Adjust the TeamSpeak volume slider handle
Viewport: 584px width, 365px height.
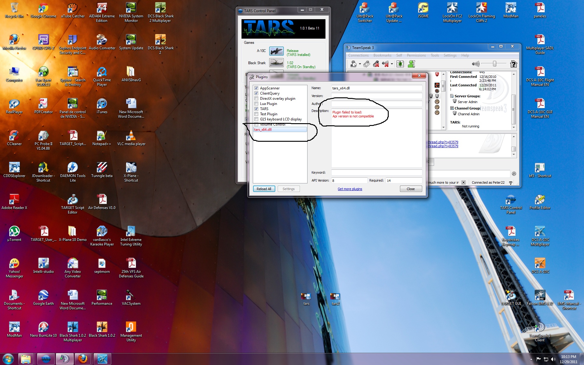(x=494, y=64)
